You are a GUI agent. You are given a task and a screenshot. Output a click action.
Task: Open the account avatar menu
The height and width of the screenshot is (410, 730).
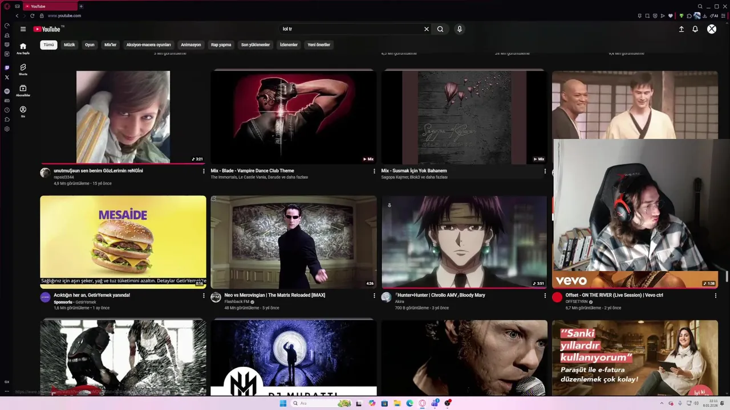pos(712,29)
